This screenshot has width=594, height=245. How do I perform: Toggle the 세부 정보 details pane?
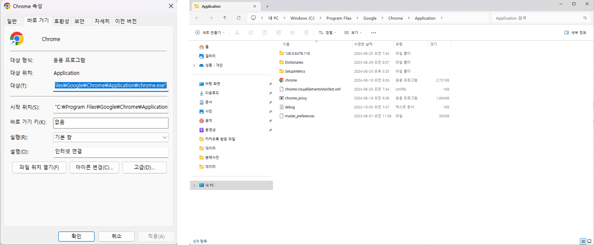575,33
